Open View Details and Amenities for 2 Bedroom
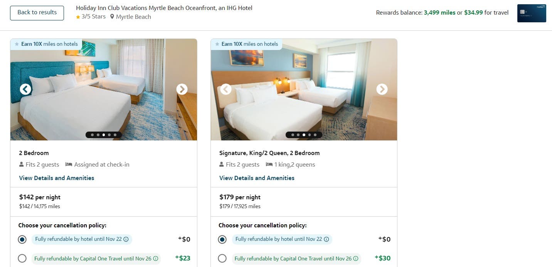 point(57,178)
